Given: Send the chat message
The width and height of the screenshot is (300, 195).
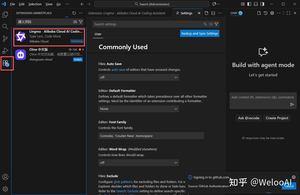Looking at the screenshot, I should 292,104.
